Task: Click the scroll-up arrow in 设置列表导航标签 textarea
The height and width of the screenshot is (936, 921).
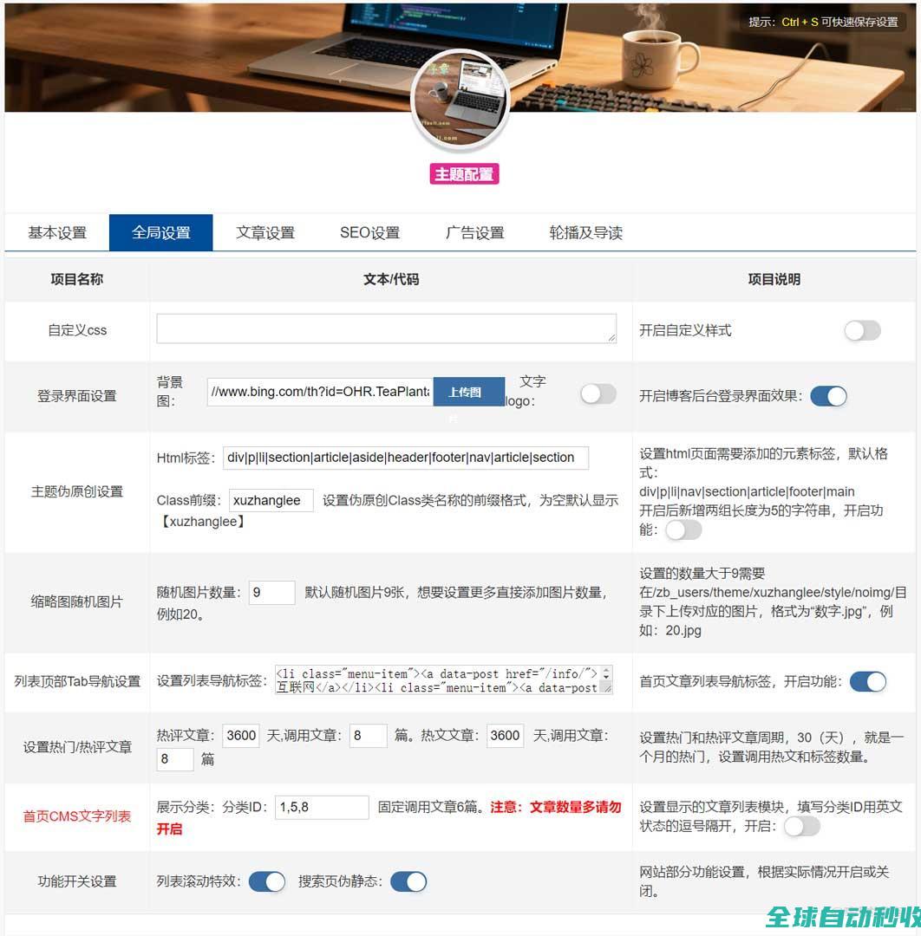Action: (606, 672)
